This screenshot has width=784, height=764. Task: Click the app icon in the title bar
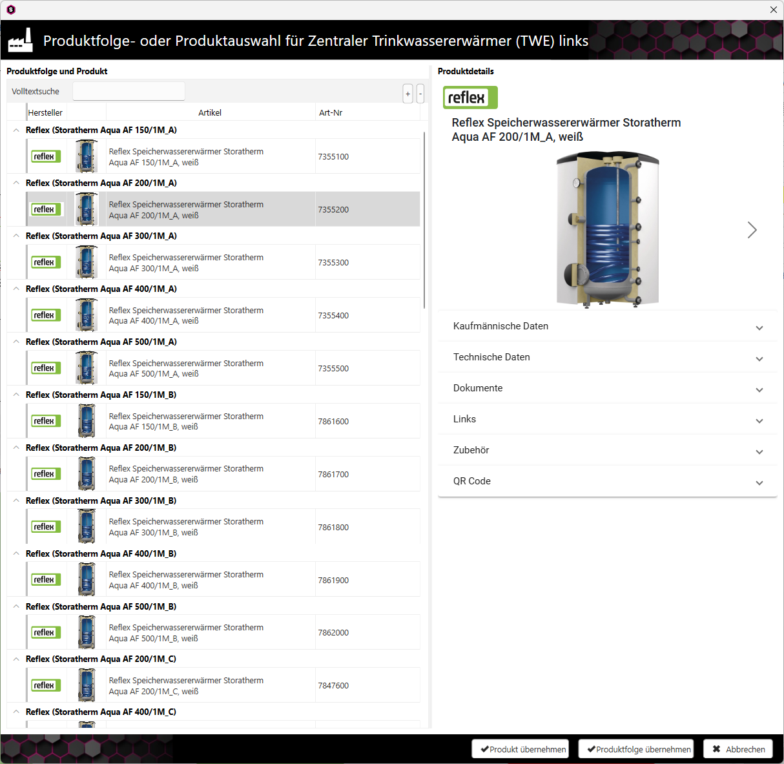coord(11,10)
